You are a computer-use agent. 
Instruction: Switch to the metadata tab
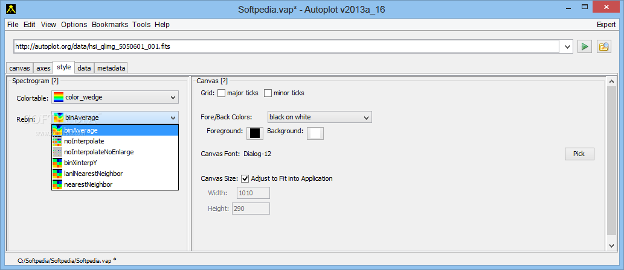(x=111, y=68)
